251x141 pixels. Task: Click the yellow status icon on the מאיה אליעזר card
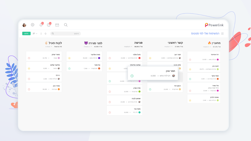tap(69, 58)
